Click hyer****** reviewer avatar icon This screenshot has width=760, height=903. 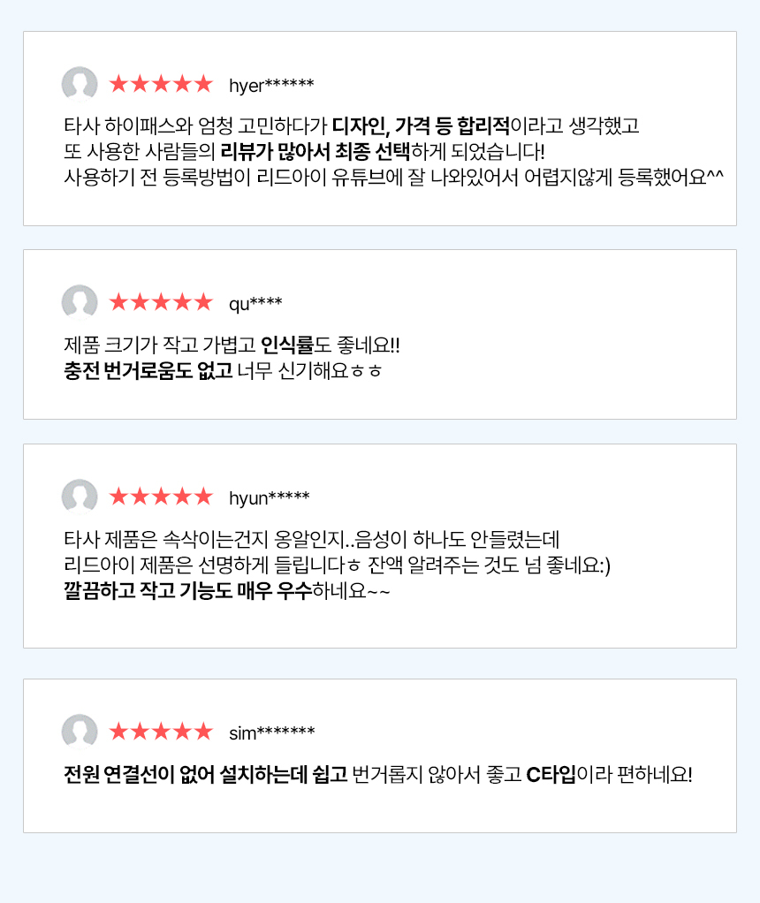(80, 85)
